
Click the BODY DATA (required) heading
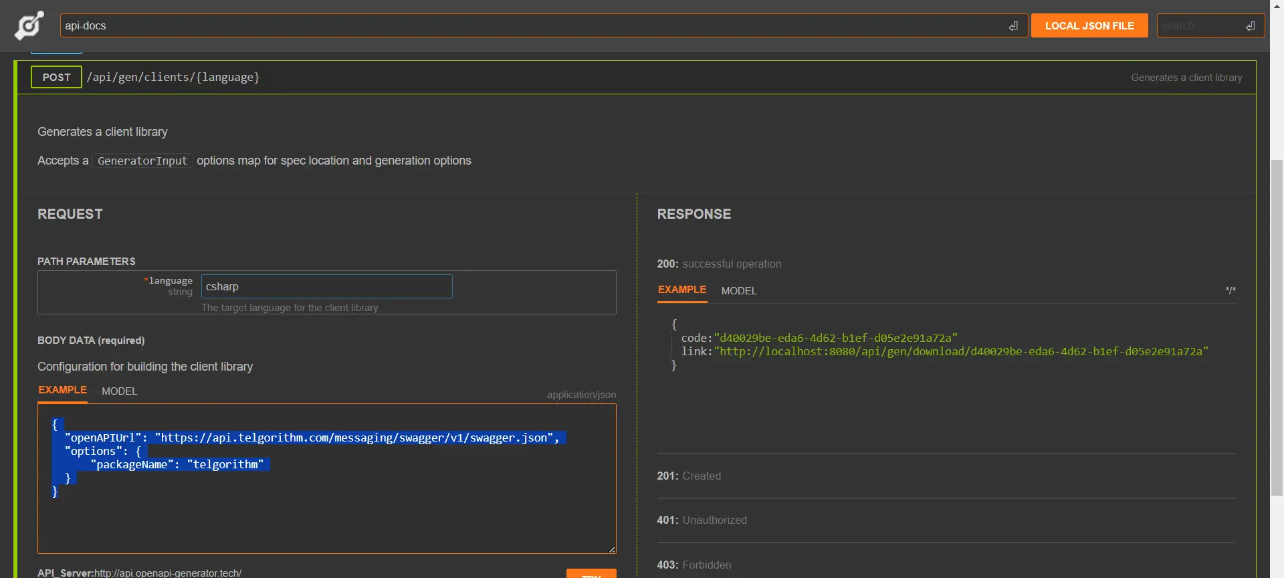91,341
